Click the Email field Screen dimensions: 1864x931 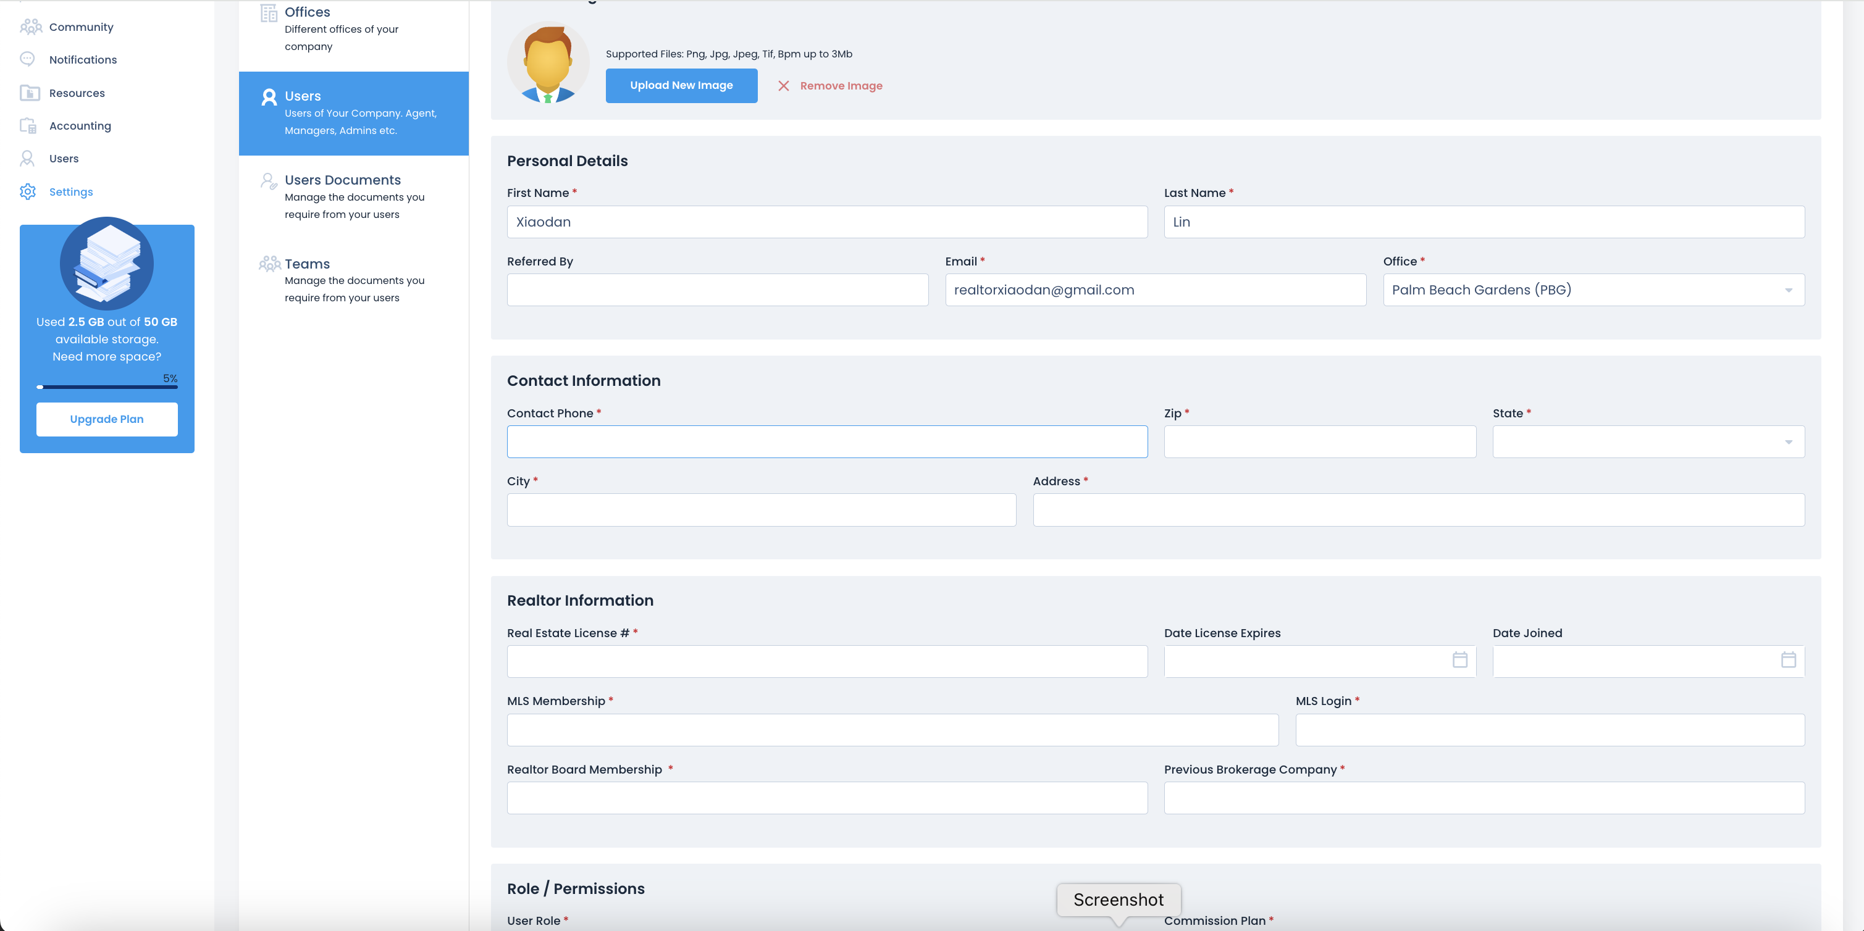1156,290
